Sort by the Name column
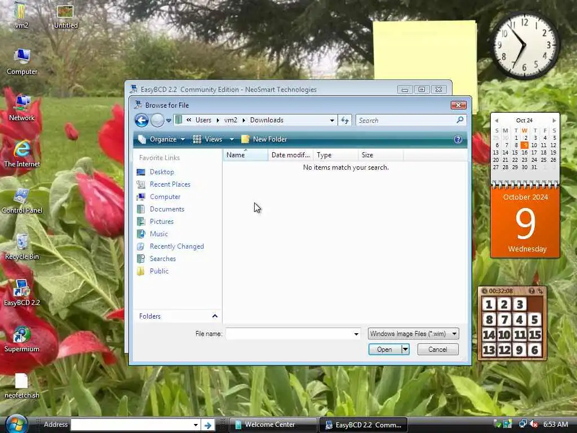The height and width of the screenshot is (433, 577). tap(246, 155)
